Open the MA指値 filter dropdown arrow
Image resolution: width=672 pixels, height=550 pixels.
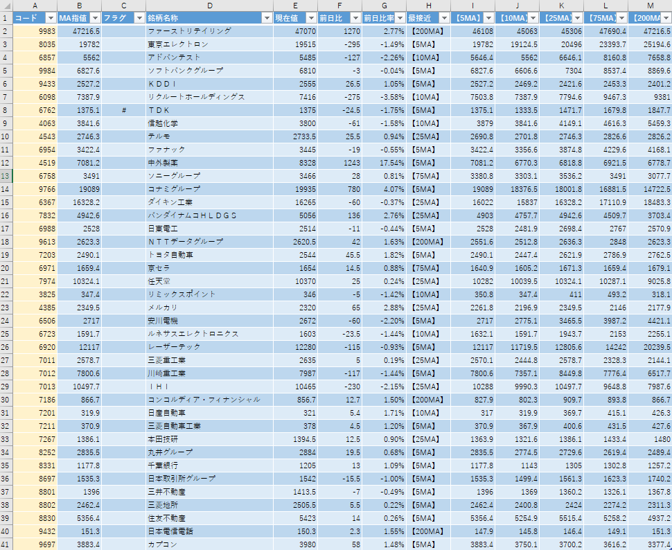click(95, 18)
